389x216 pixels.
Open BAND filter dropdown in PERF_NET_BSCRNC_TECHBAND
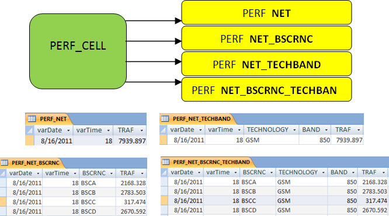[x=353, y=172]
